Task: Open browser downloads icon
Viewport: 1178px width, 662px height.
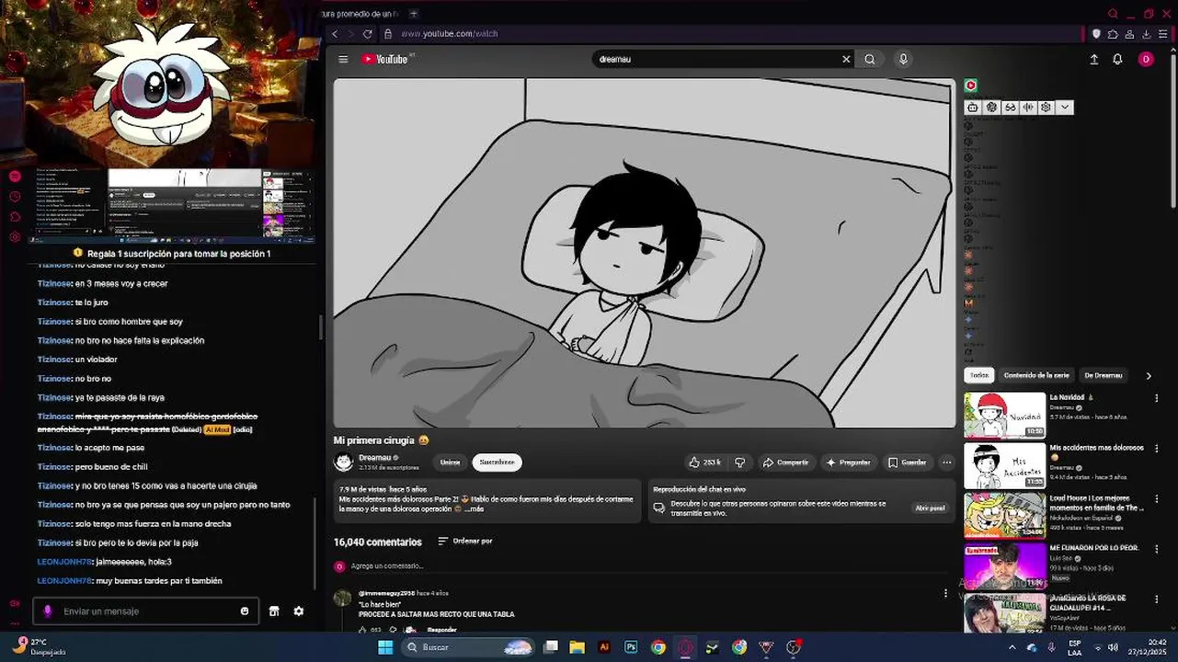Action: [1146, 34]
